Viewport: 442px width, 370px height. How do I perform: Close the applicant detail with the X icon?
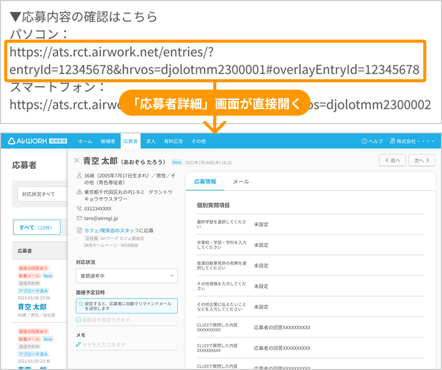coord(77,161)
